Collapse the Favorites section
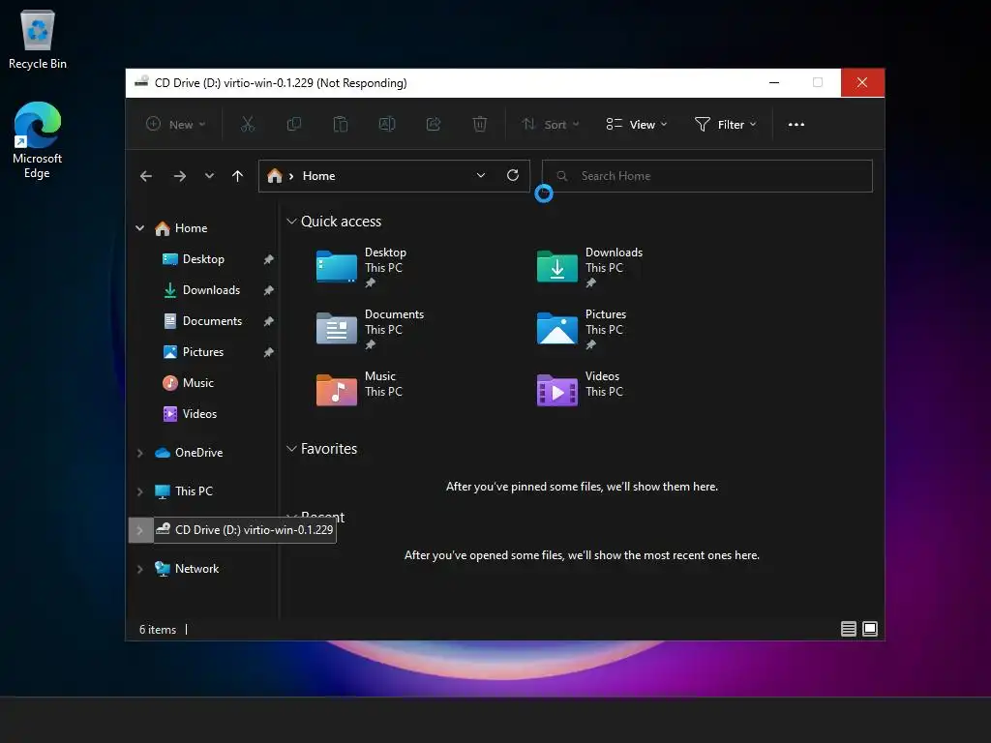Screen dimensions: 991x743 point(291,449)
